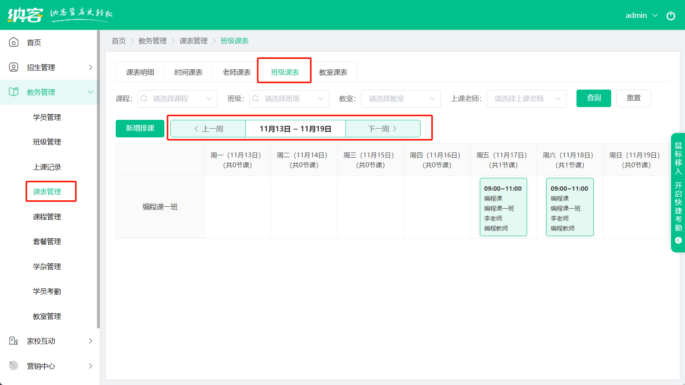This screenshot has height=385, width=685.
Task: Select 学员考勤 in the sidebar
Action: coord(47,291)
